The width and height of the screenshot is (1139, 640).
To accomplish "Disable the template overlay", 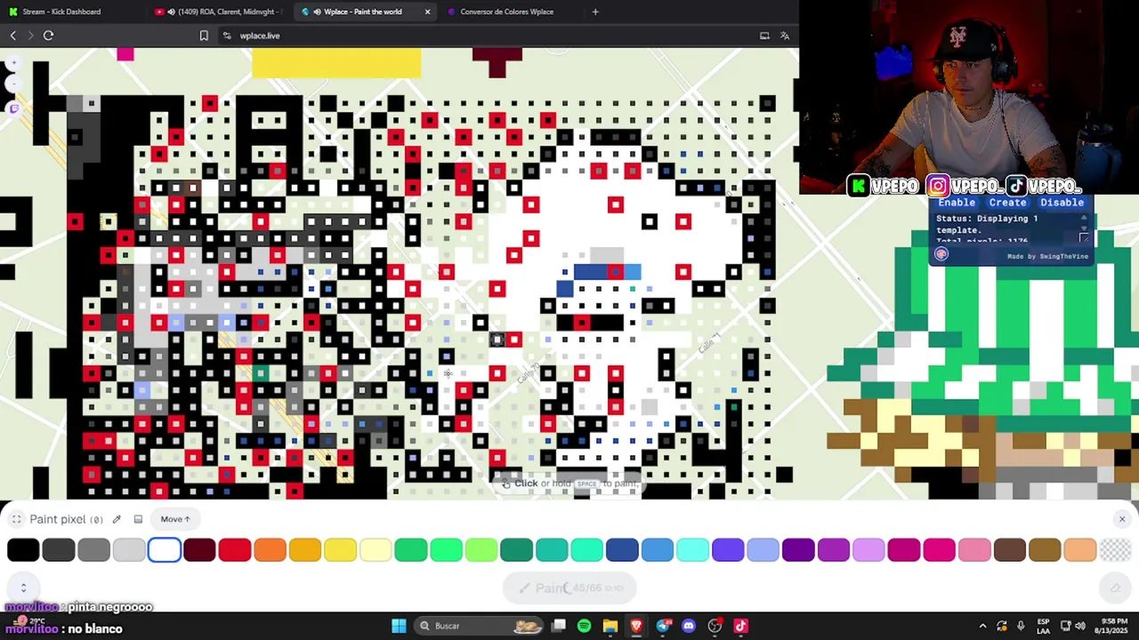I will coord(1062,202).
